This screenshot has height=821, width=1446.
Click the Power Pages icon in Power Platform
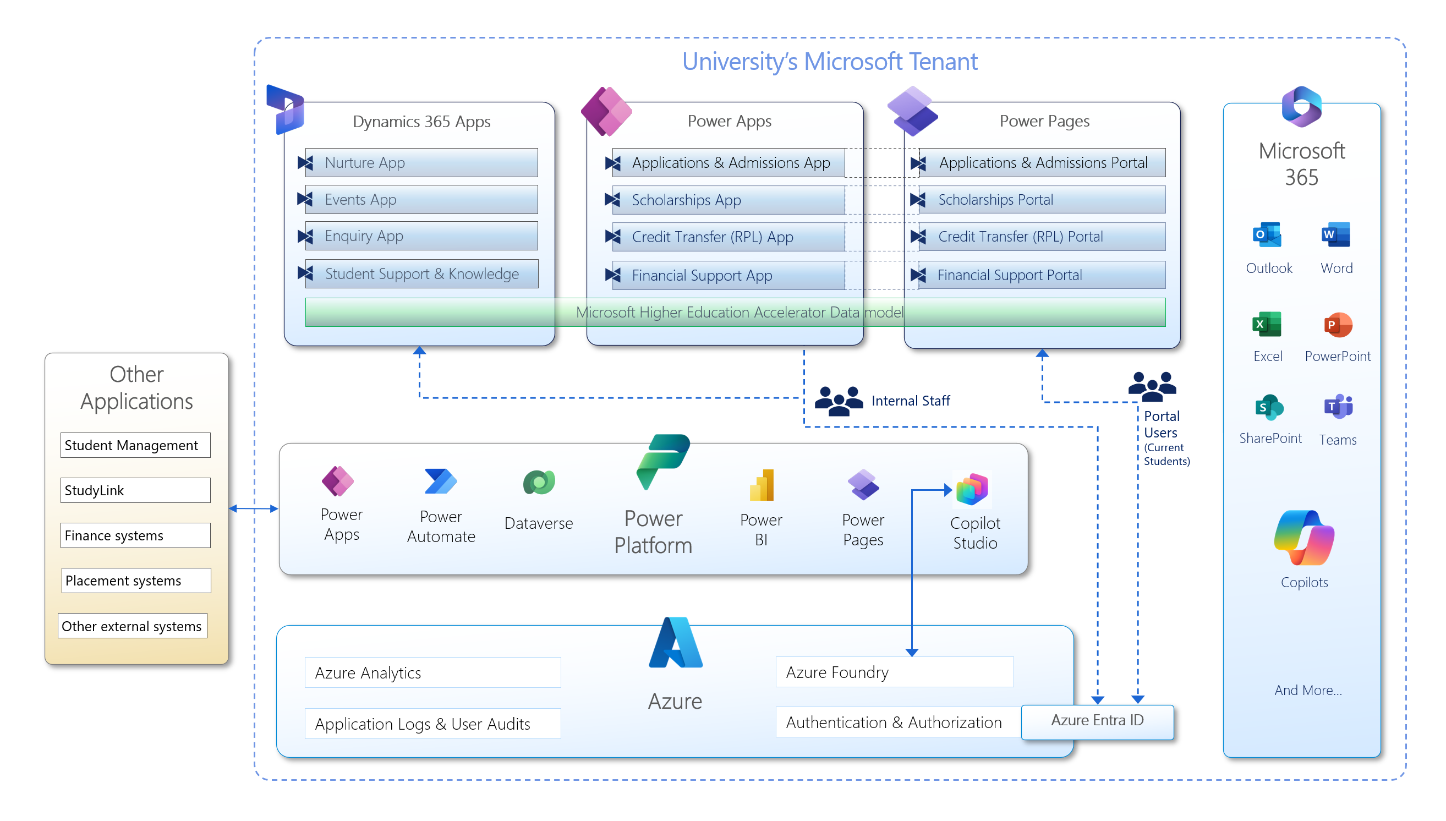(863, 484)
